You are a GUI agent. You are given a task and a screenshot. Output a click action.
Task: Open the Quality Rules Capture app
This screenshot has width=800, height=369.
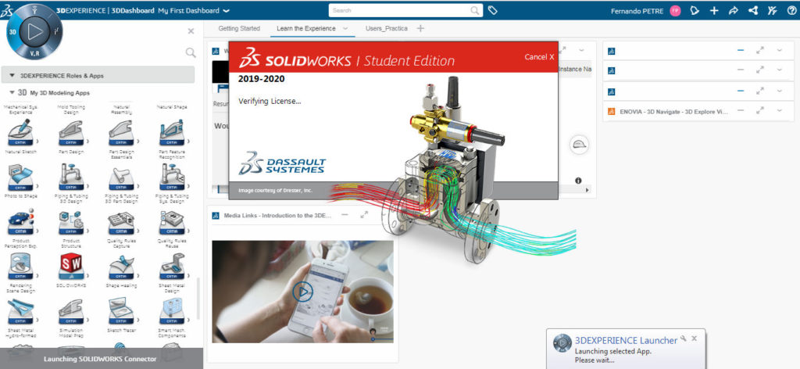[x=121, y=221]
